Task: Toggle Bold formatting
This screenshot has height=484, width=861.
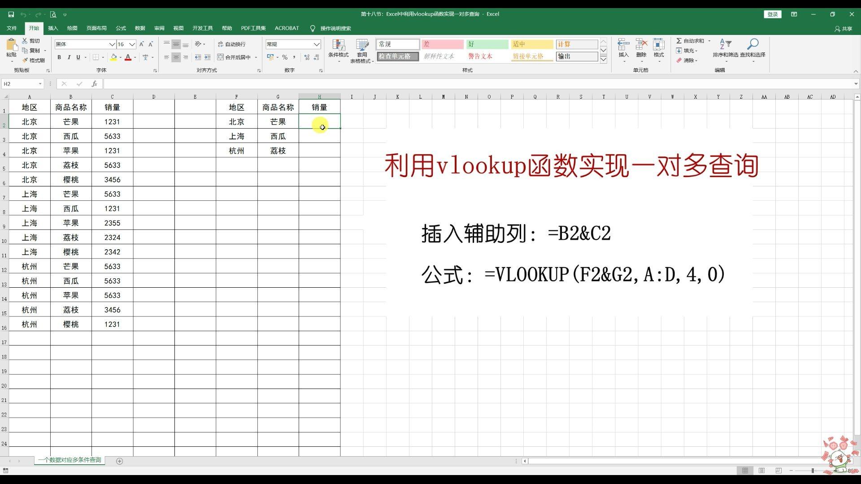Action: 59,57
